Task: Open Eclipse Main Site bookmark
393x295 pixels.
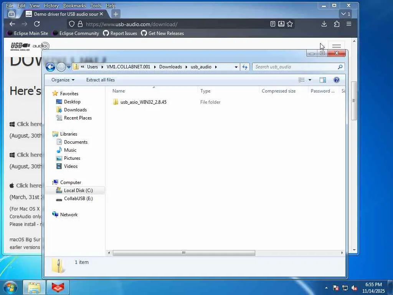Action: point(28,33)
